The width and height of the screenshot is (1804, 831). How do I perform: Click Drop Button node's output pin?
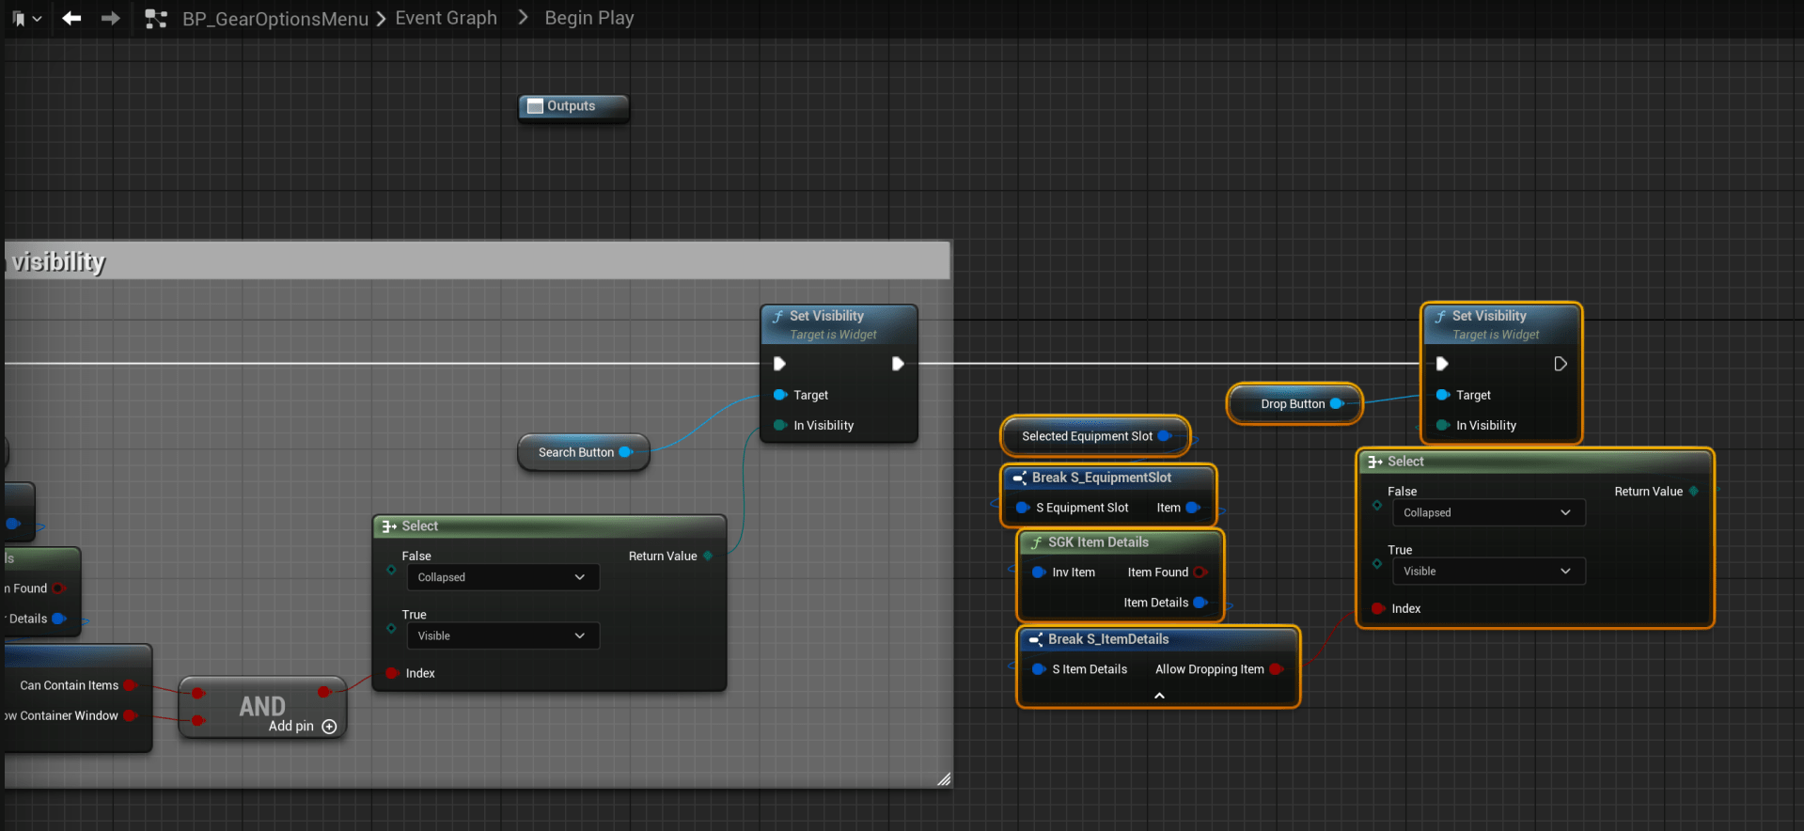pos(1336,404)
